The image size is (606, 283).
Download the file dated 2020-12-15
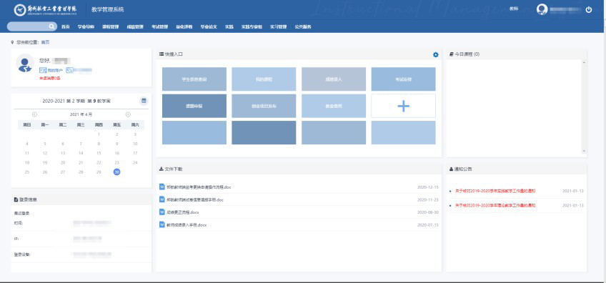coord(199,187)
